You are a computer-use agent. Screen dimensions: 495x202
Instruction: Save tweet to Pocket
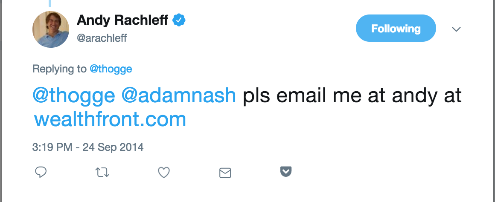285,172
